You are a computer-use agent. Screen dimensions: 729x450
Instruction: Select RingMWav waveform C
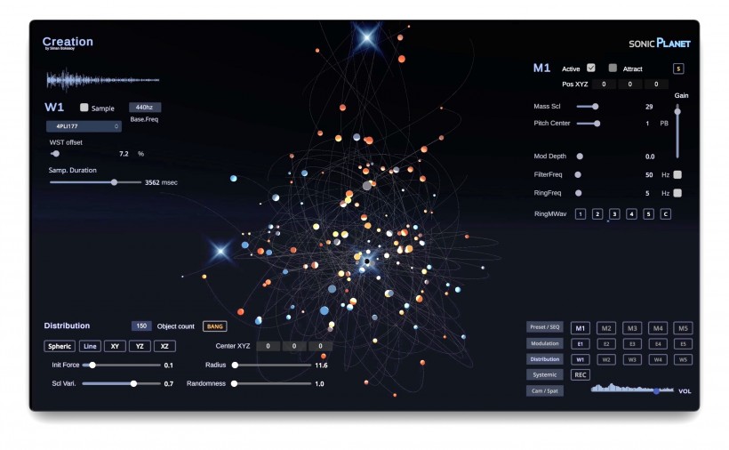tap(665, 214)
